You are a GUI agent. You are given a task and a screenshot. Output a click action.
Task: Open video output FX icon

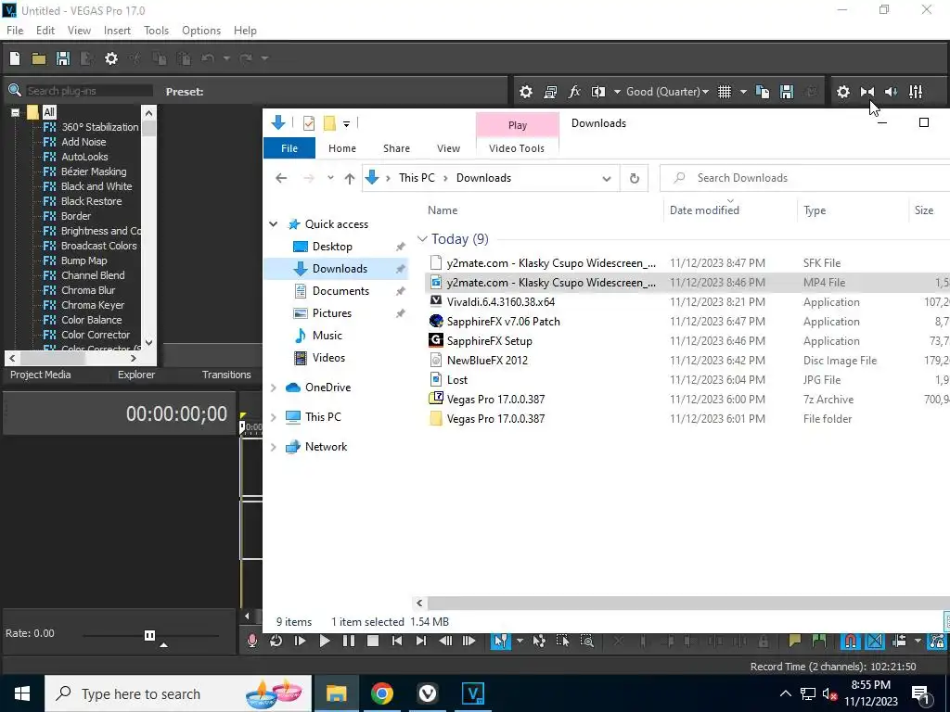point(574,92)
